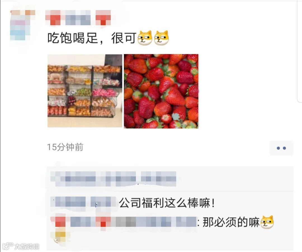Click the poster's blurred nickname

pyautogui.click(x=78, y=18)
